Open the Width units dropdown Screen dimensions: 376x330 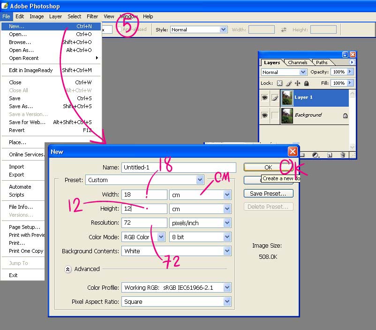point(227,195)
